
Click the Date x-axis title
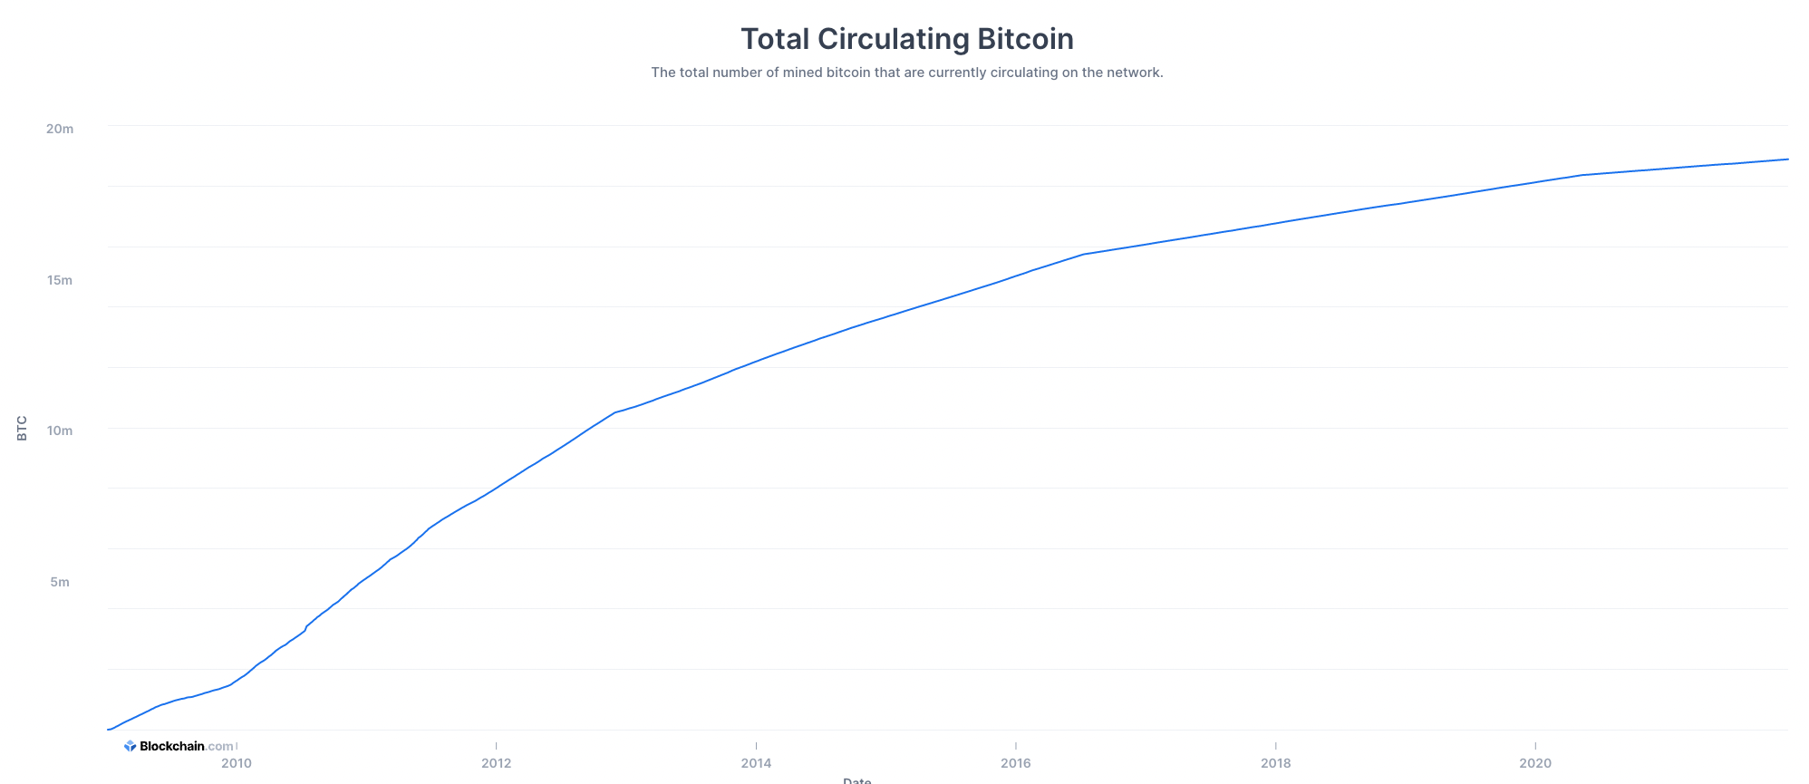click(856, 779)
